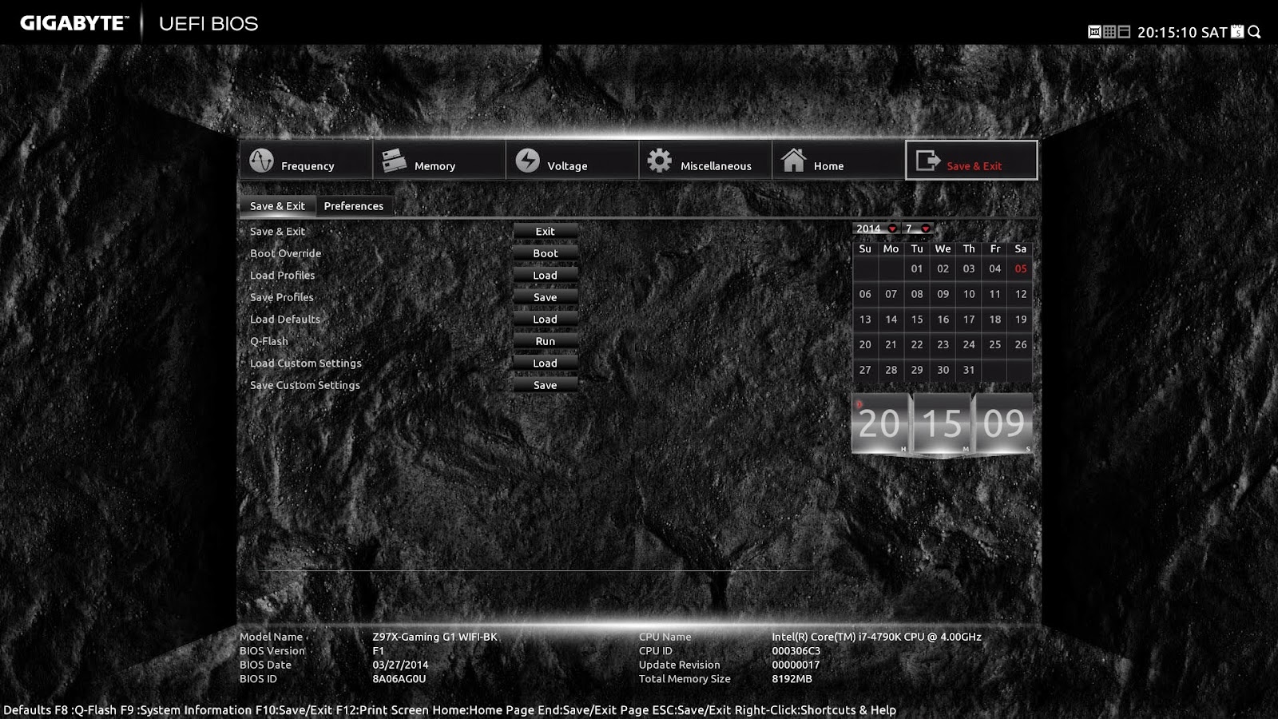Click CPU ID value 000306C3
1278x719 pixels.
click(x=796, y=651)
